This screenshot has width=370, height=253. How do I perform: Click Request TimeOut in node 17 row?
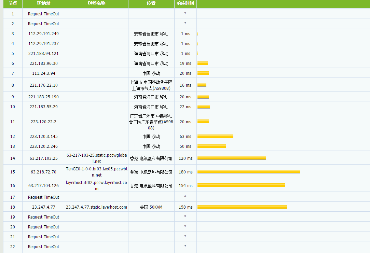(x=44, y=197)
